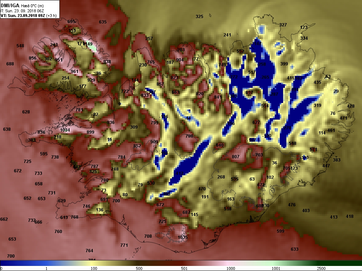Click the legend label '500'

coord(139,268)
